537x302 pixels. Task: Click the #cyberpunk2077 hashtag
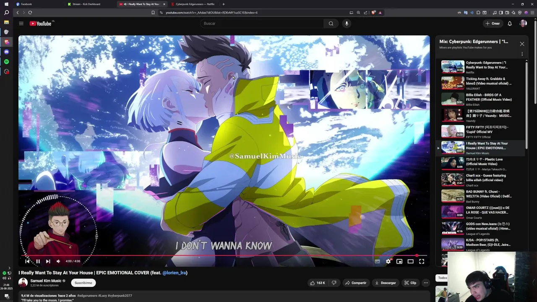[120, 296]
